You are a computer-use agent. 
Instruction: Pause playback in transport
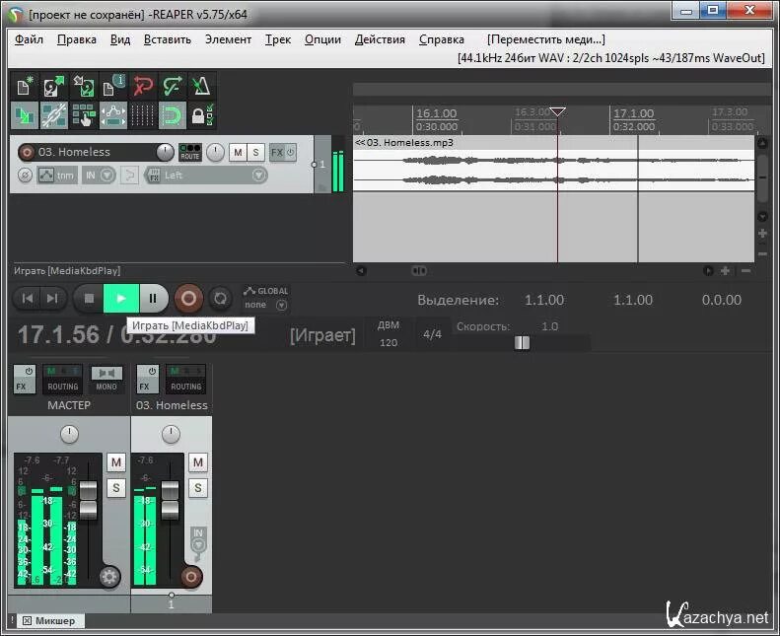[x=153, y=299]
